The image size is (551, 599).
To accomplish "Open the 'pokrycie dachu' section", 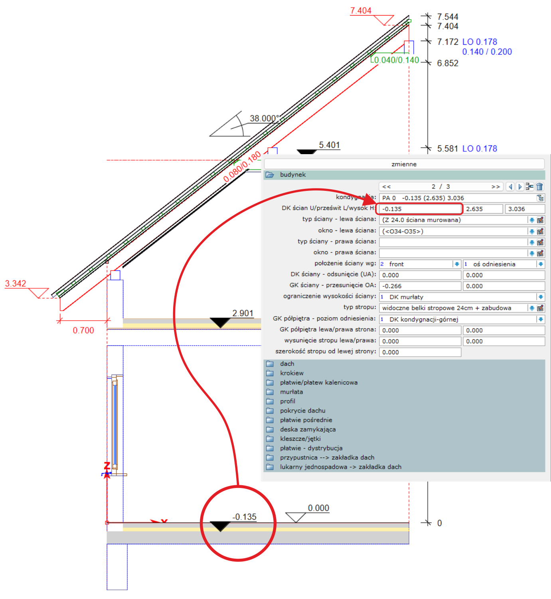I will tap(302, 411).
